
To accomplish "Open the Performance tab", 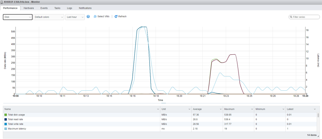I will (10, 8).
